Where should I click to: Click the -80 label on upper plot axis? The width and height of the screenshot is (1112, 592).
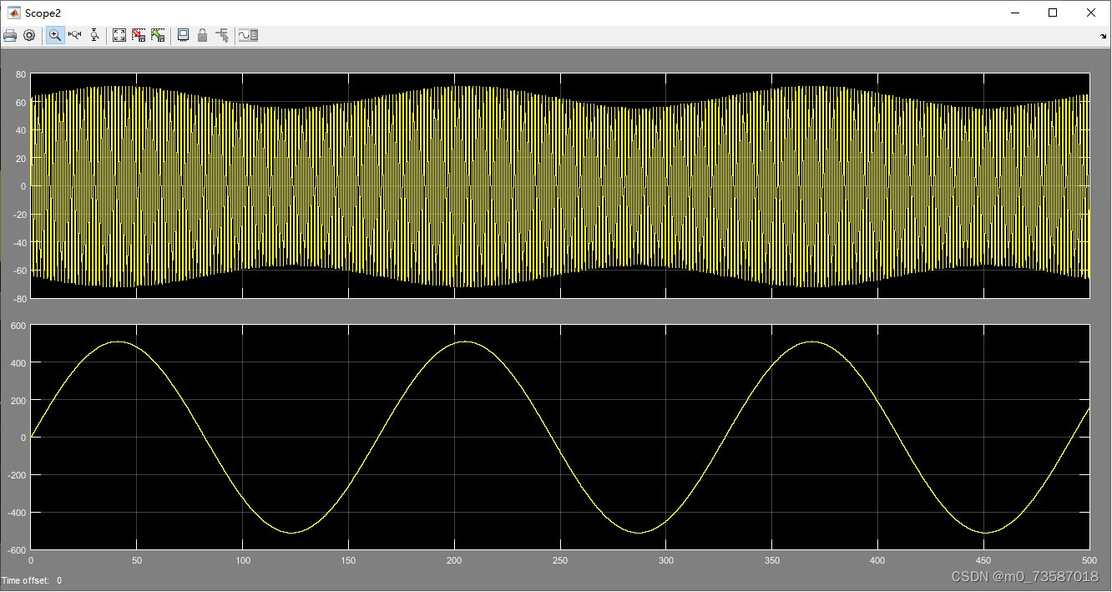coord(19,298)
